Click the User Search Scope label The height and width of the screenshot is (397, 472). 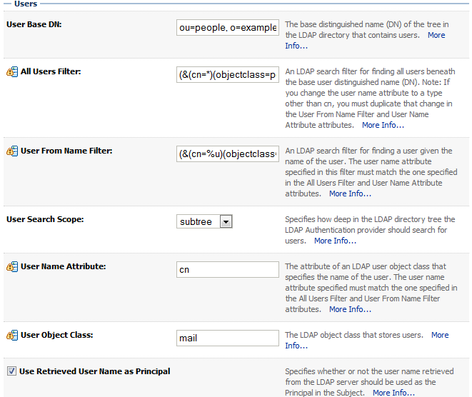click(45, 219)
